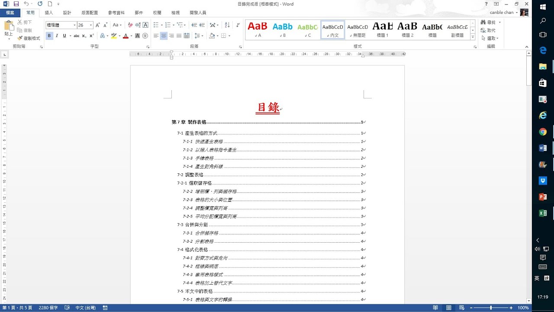The image size is (554, 312).
Task: Open the bullets list dropdown arrow
Action: (161, 25)
